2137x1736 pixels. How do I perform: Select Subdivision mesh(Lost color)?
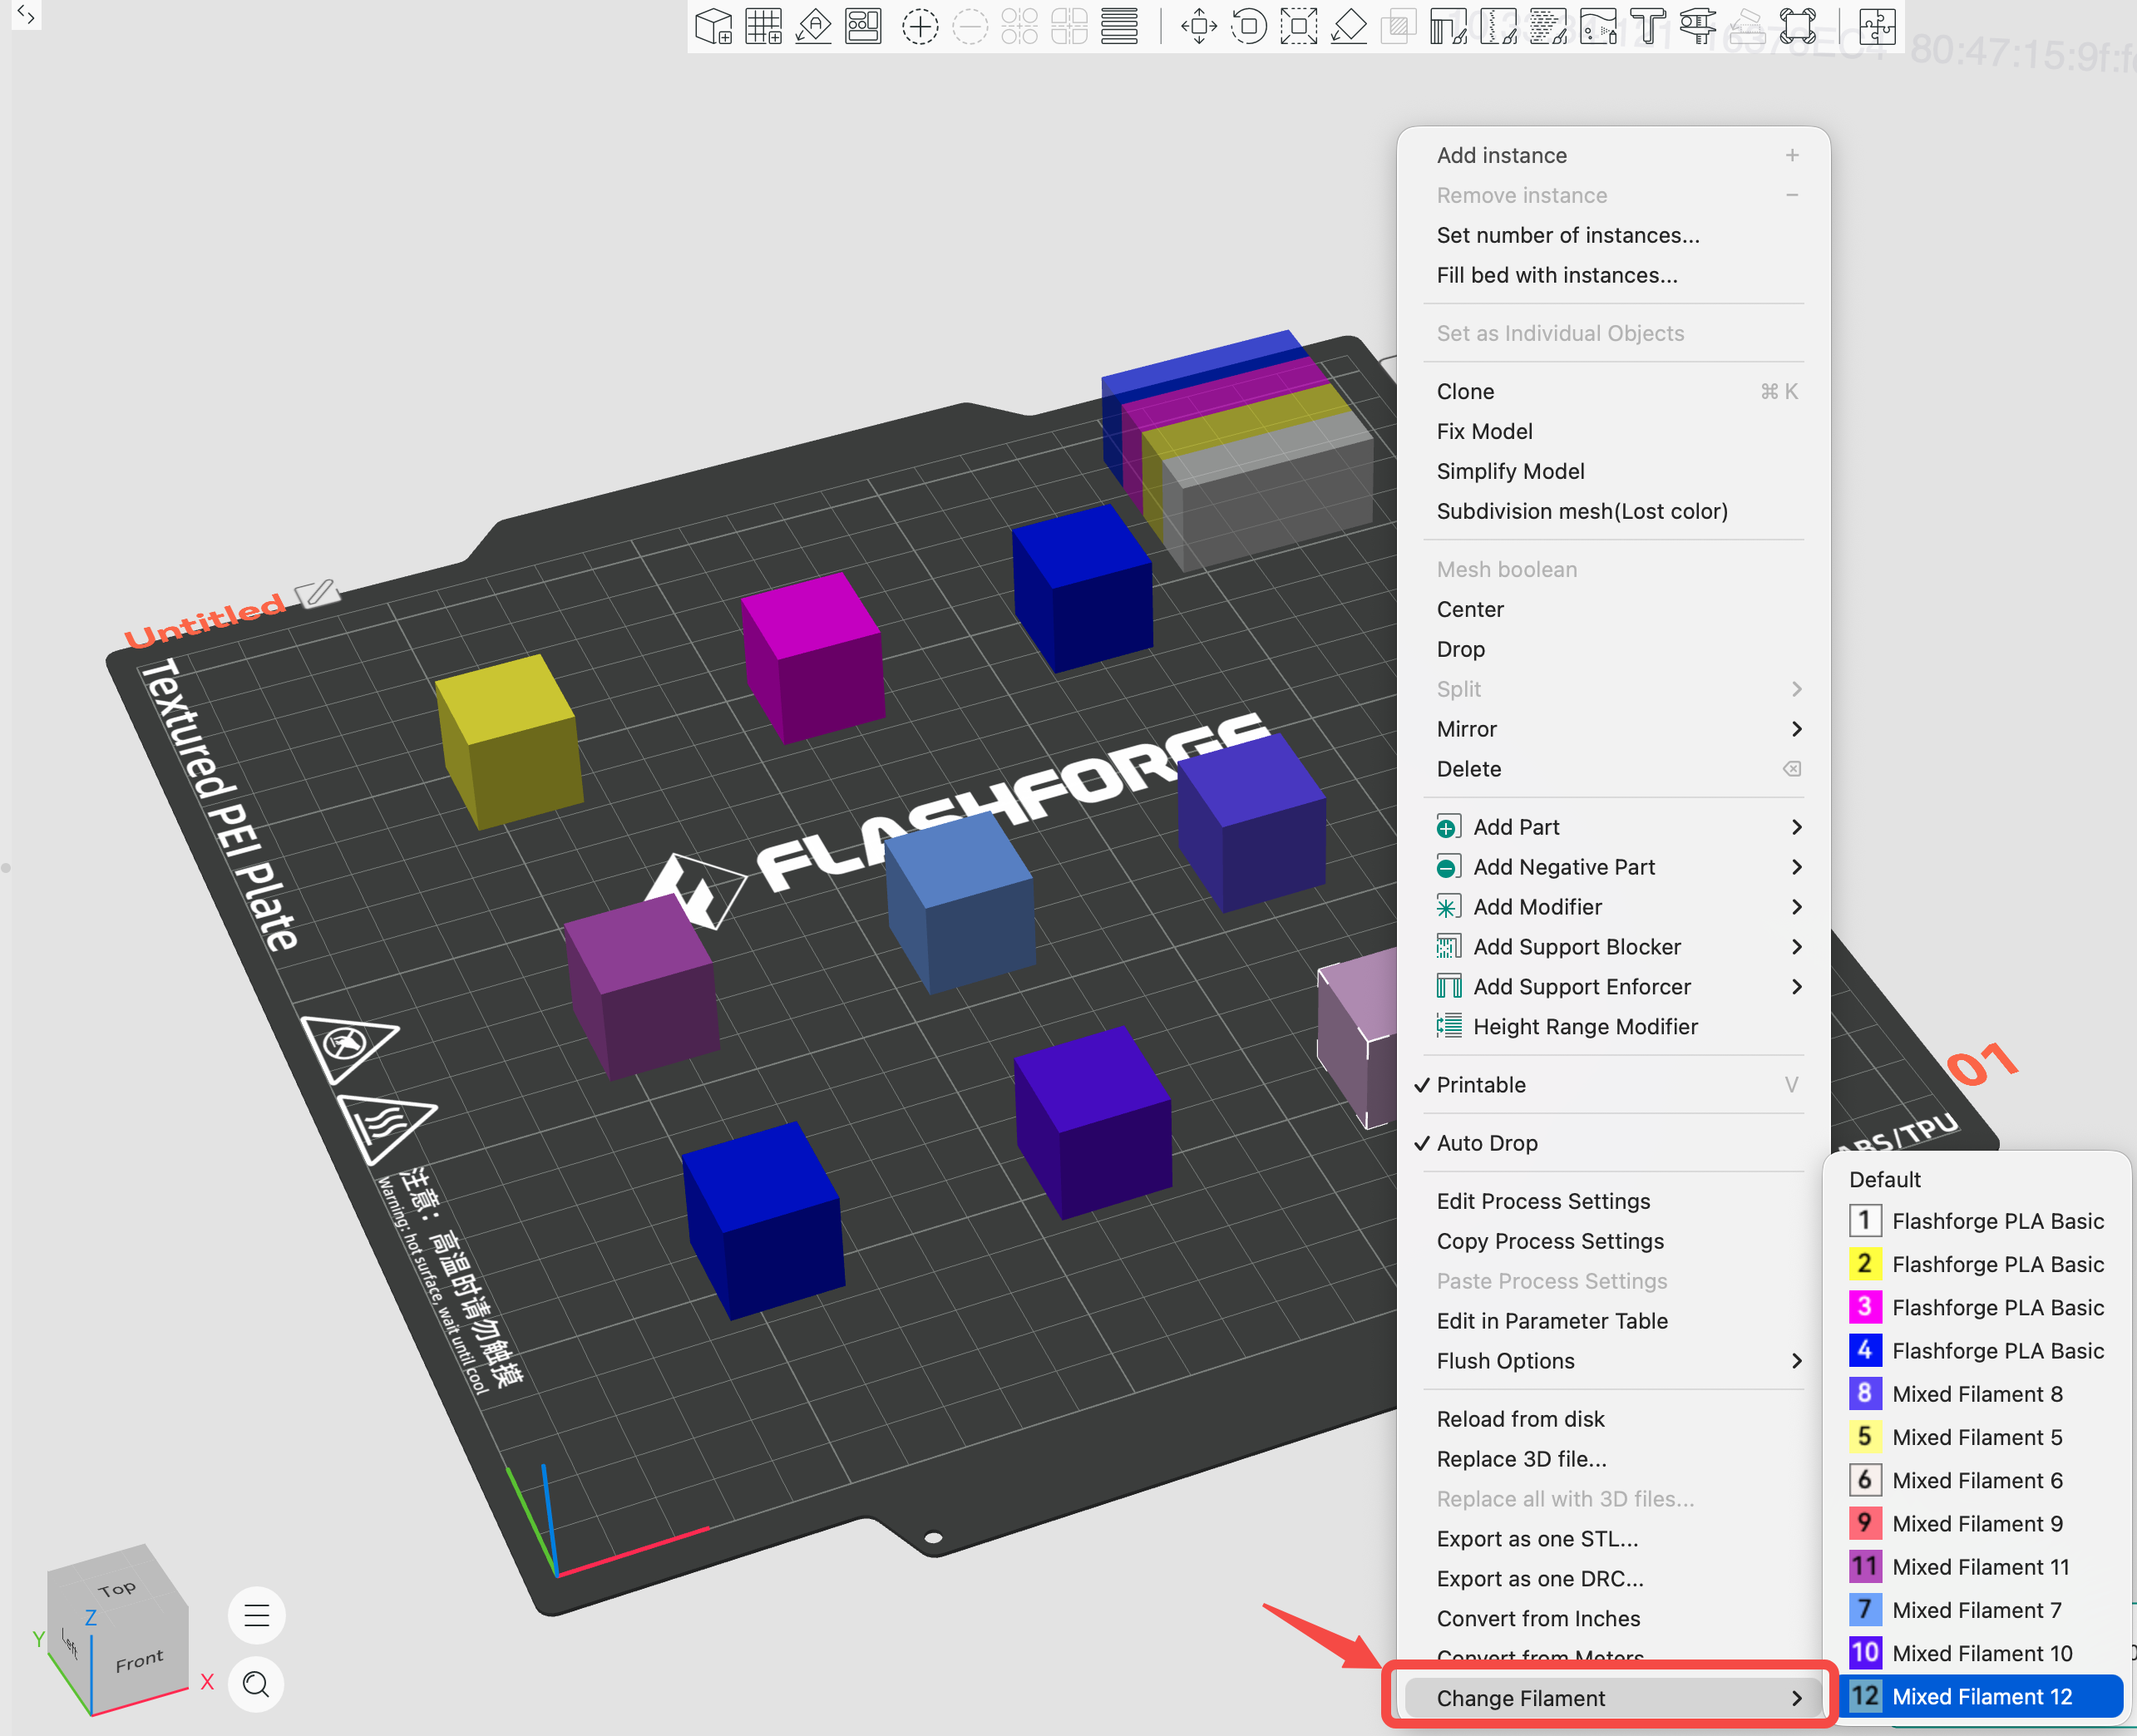coord(1613,511)
